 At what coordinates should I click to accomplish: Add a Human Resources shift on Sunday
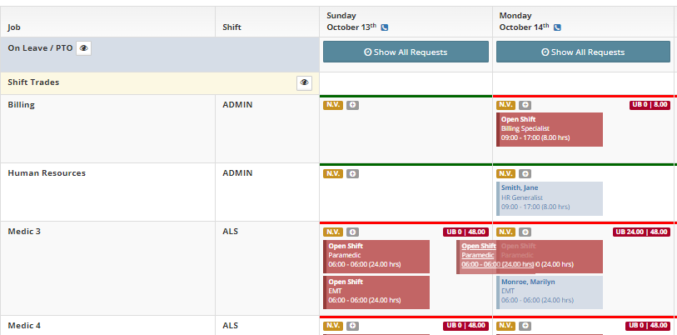(x=352, y=173)
